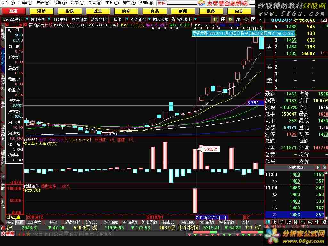
Task: Select the 线 line drawing tool icon
Action: 238,20
